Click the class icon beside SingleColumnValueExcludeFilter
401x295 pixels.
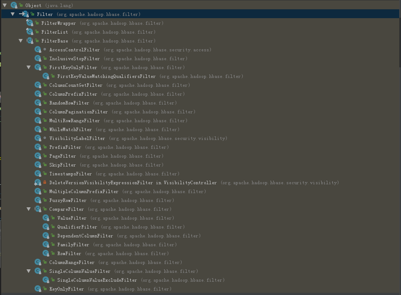46,280
